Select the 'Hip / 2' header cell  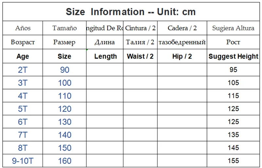click(182, 56)
